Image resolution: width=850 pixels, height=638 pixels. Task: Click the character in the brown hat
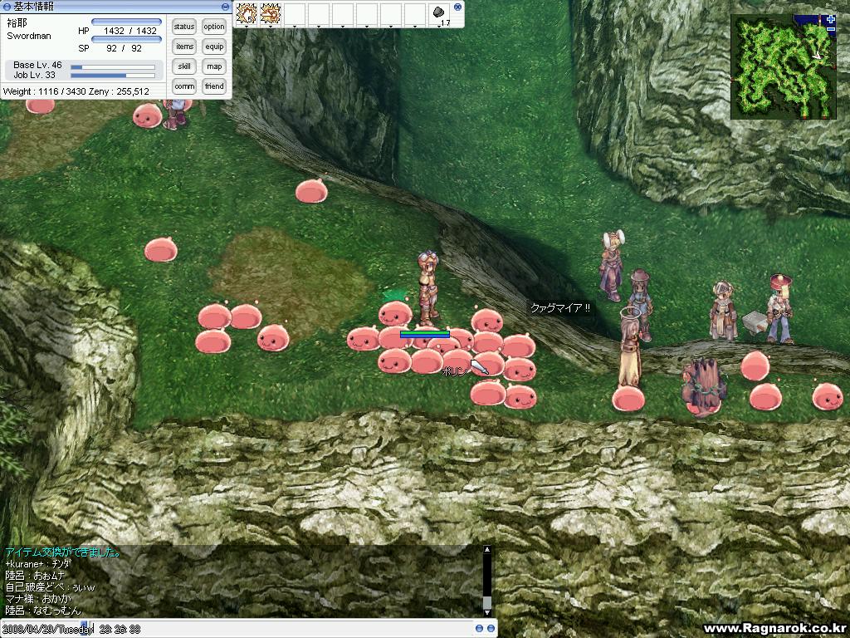click(642, 304)
